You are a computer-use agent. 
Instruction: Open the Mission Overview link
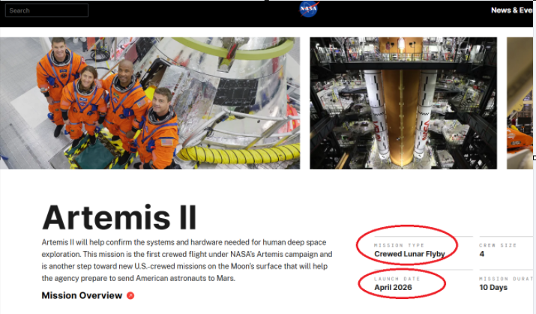tap(82, 296)
